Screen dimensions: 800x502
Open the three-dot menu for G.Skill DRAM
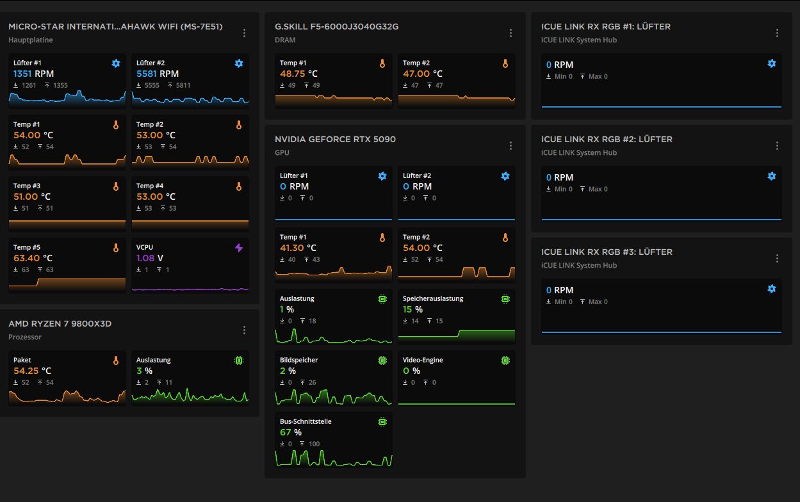(x=510, y=33)
